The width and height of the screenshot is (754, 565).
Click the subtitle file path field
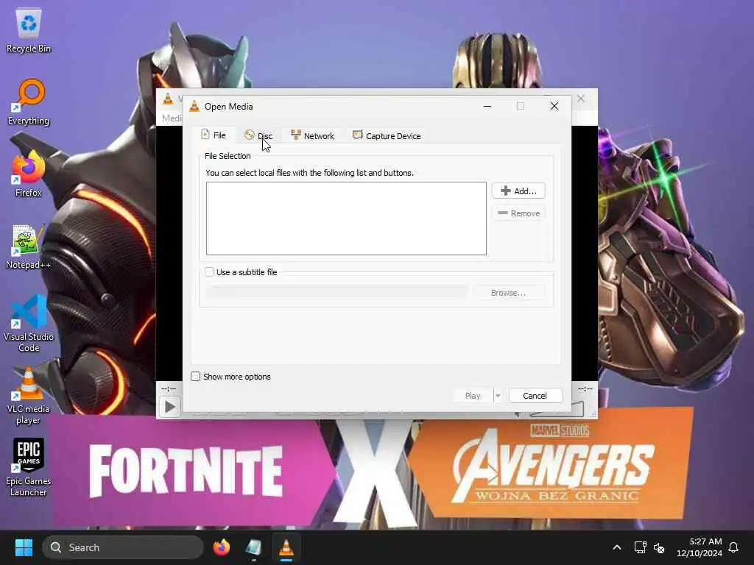click(x=337, y=292)
